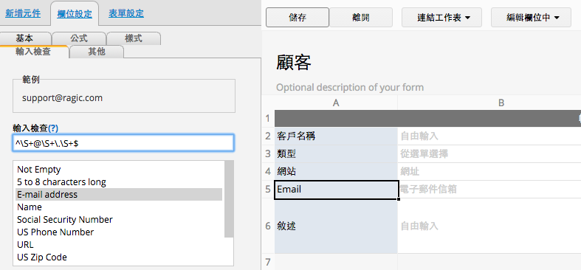The image size is (581, 270).
Task: Open the 樣式 sub-tab
Action: pos(134,38)
